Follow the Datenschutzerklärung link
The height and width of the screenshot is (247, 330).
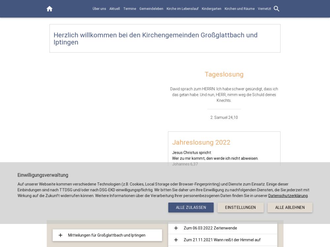click(x=288, y=196)
